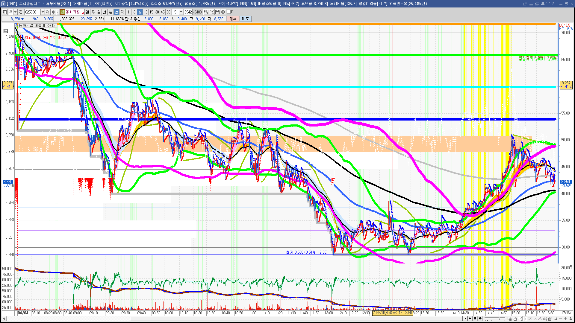Select the 60 interval tab
Screen dimensions: 575x323
168,12
